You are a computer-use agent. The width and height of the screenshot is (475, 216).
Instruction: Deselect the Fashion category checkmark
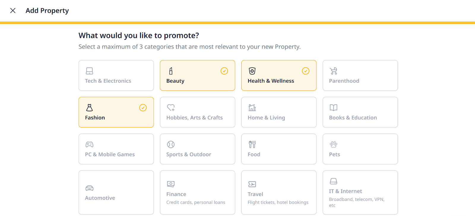click(143, 108)
